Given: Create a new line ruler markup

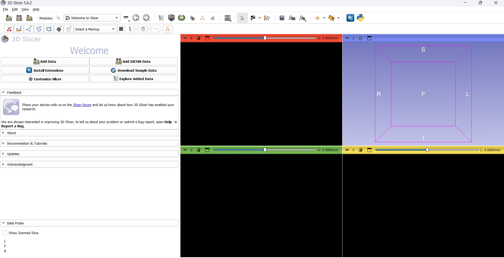Looking at the screenshot, I should coord(19,29).
